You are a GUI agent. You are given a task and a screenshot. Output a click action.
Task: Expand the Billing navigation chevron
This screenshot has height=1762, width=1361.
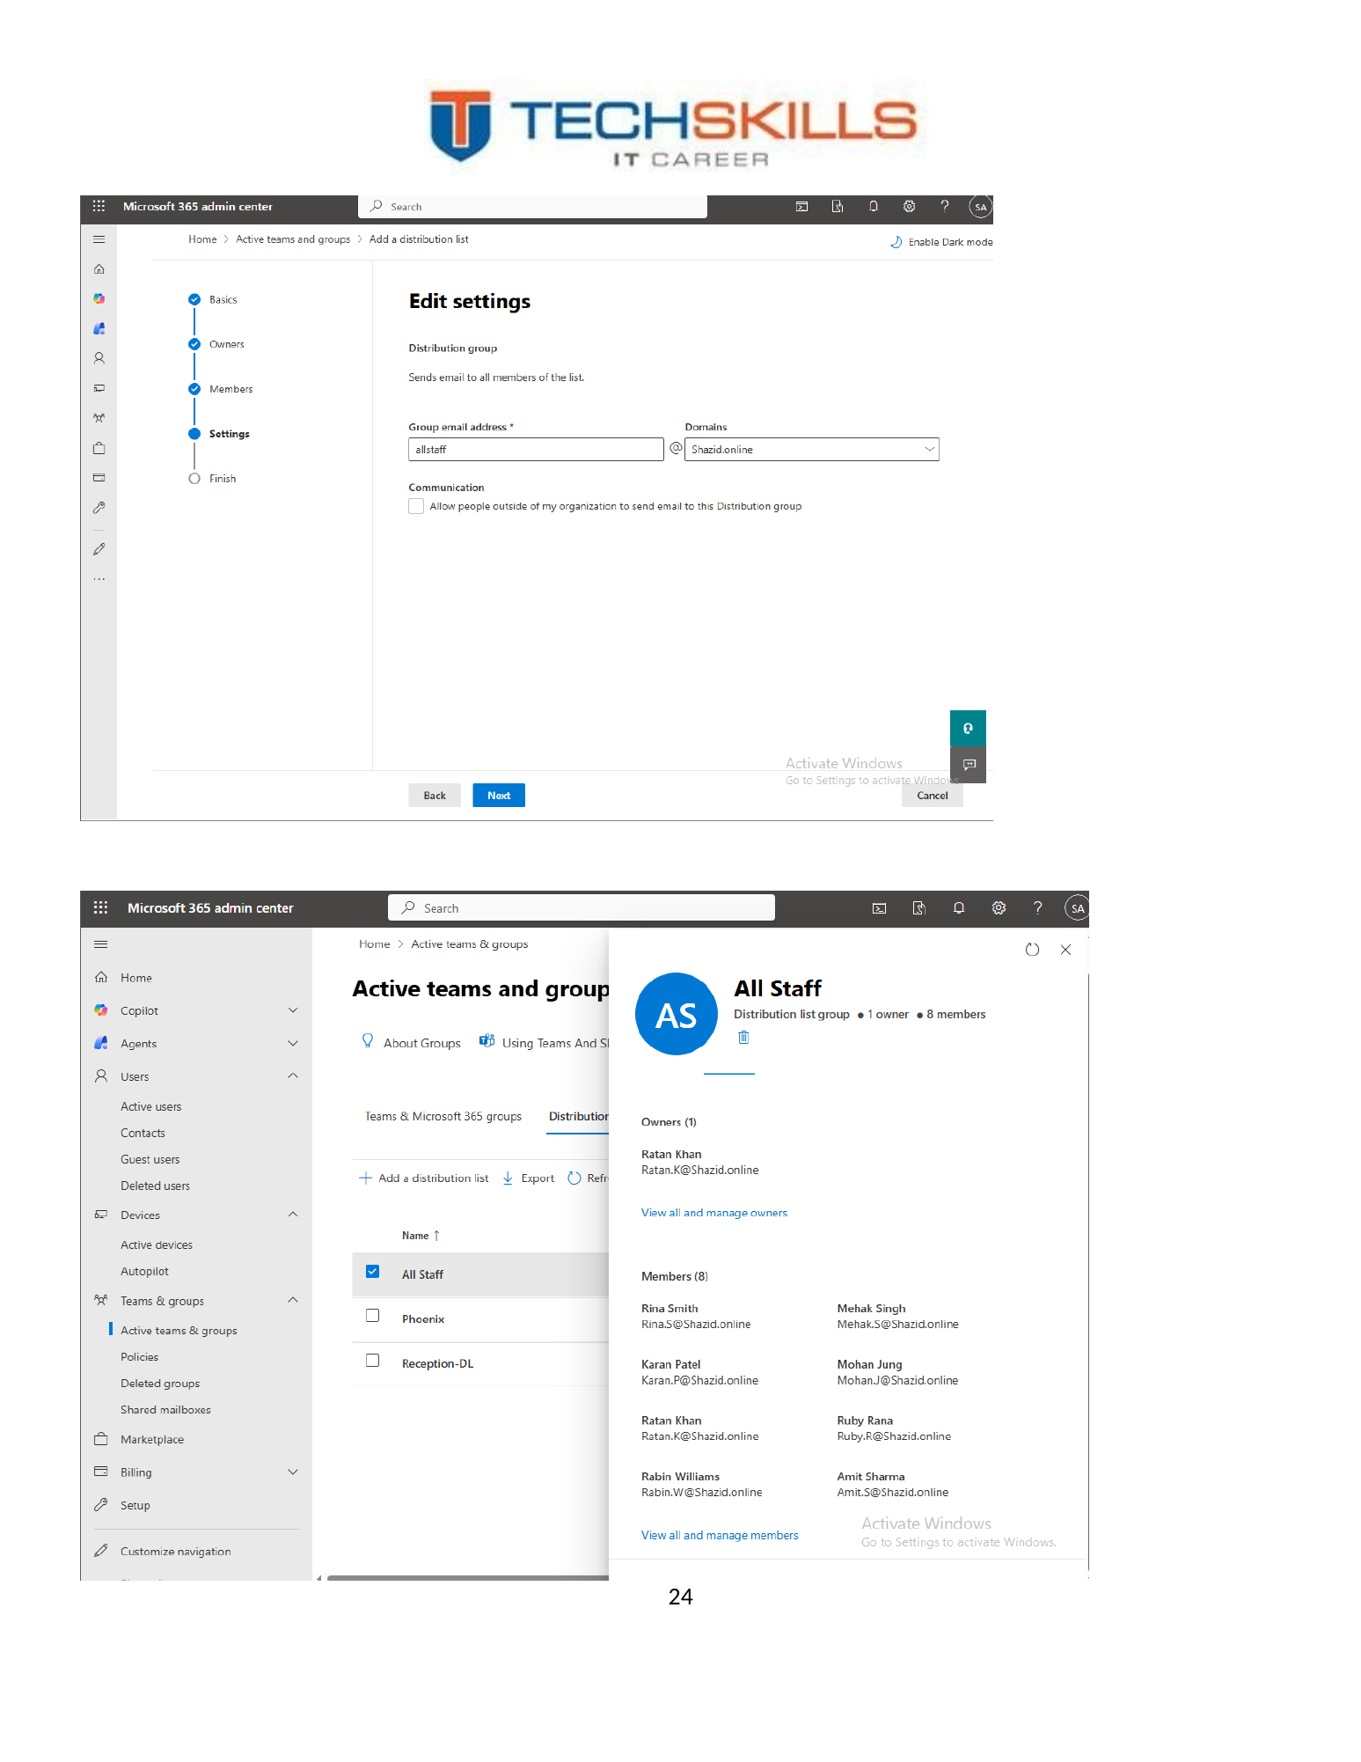point(293,1472)
